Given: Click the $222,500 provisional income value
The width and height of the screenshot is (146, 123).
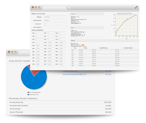Looking at the screenshot, I should (108, 102).
